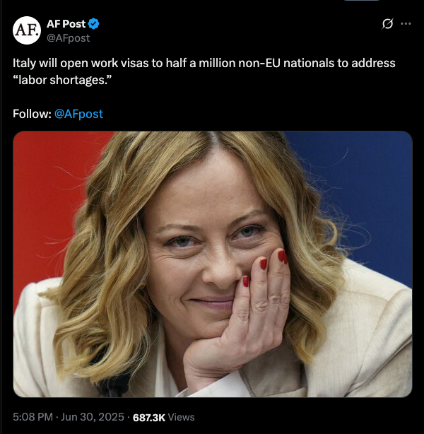View the 687.3K view count
This screenshot has height=434, width=424.
tap(149, 418)
